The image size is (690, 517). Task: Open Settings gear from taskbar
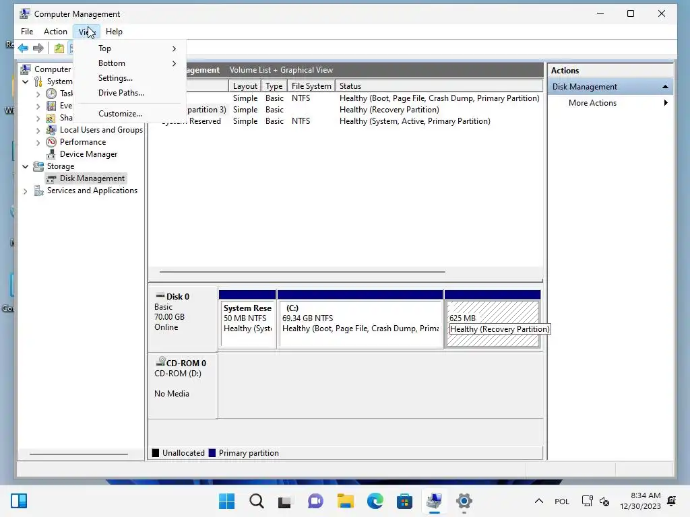coord(464,501)
